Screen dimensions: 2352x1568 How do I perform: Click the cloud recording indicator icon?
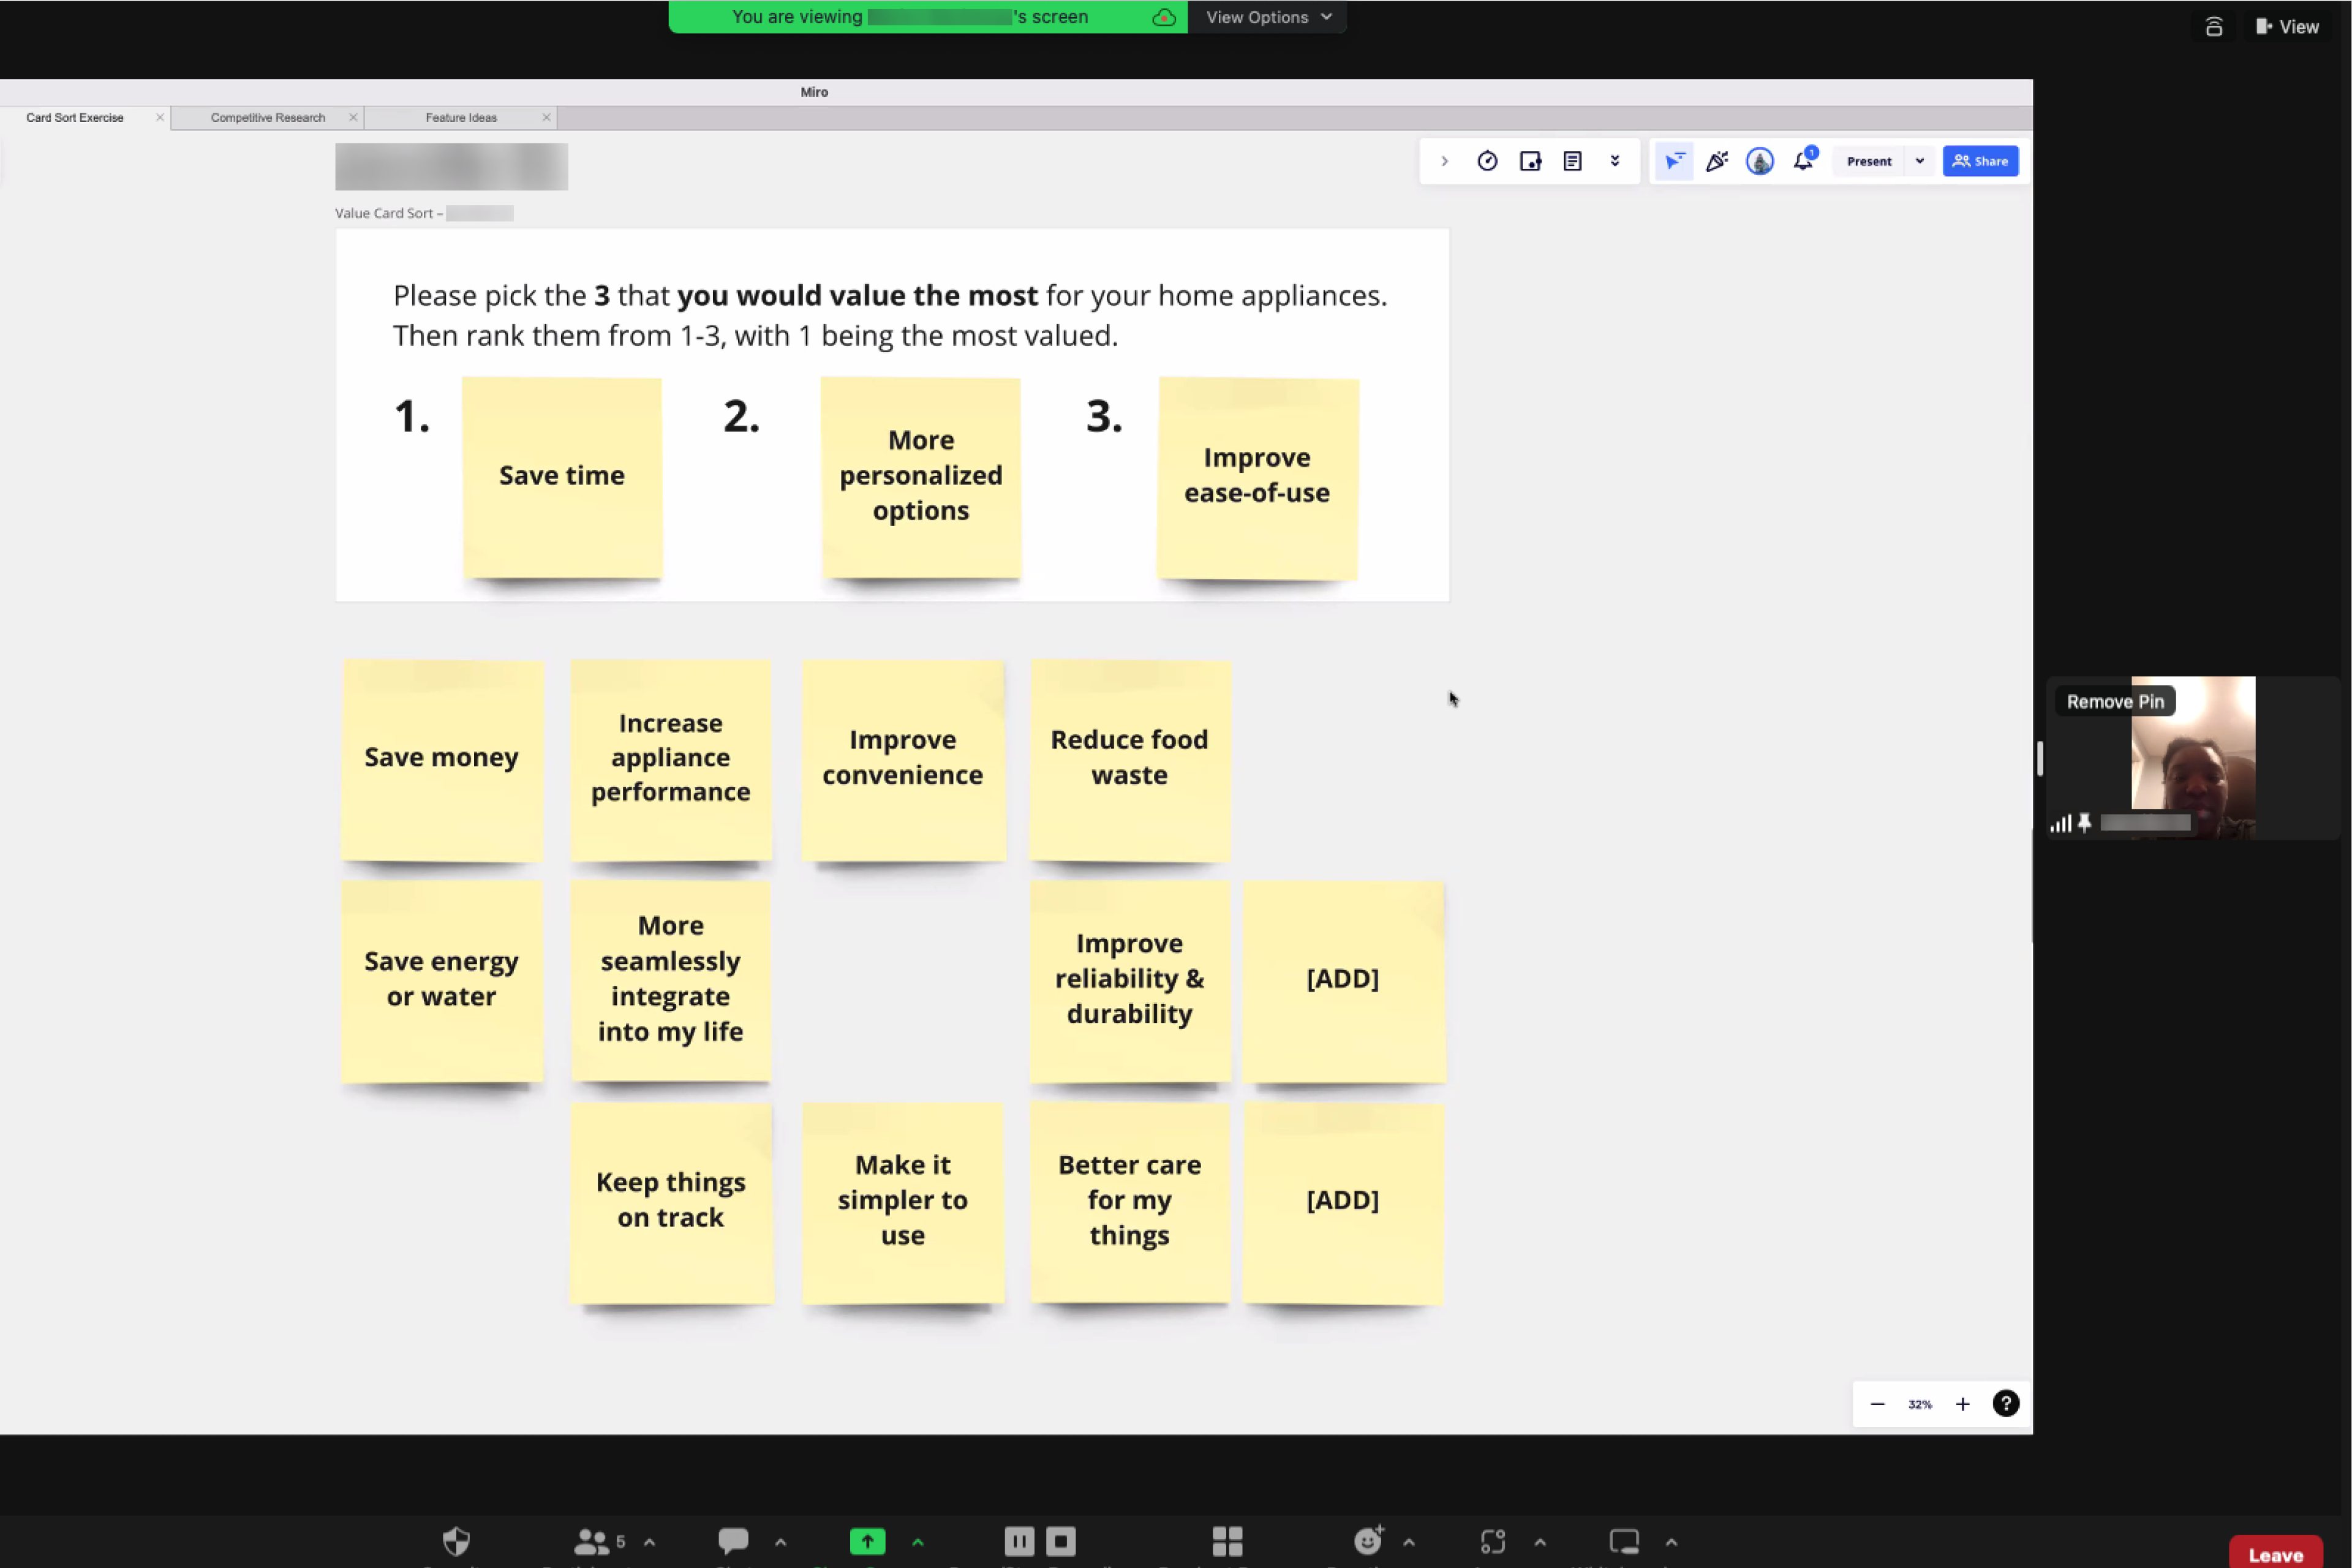pos(1163,17)
